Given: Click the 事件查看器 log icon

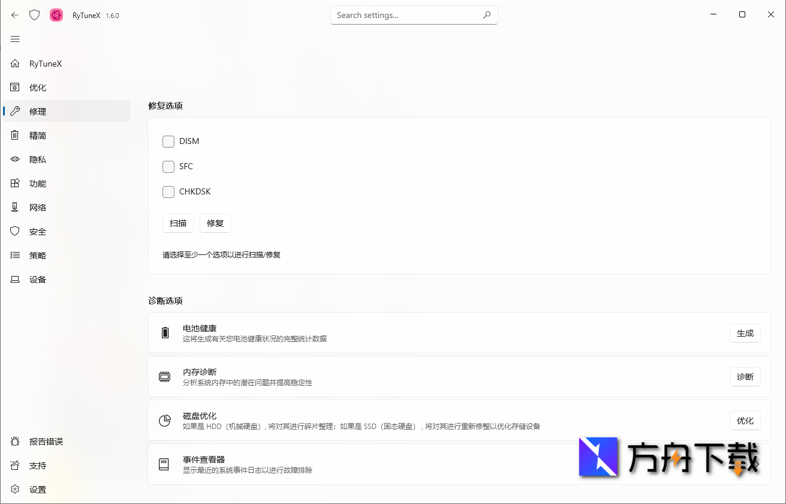Looking at the screenshot, I should (x=165, y=463).
